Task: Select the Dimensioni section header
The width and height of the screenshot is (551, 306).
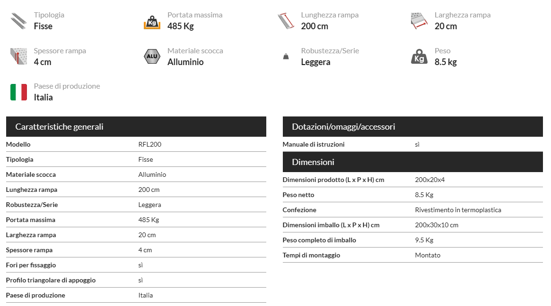Action: point(412,162)
